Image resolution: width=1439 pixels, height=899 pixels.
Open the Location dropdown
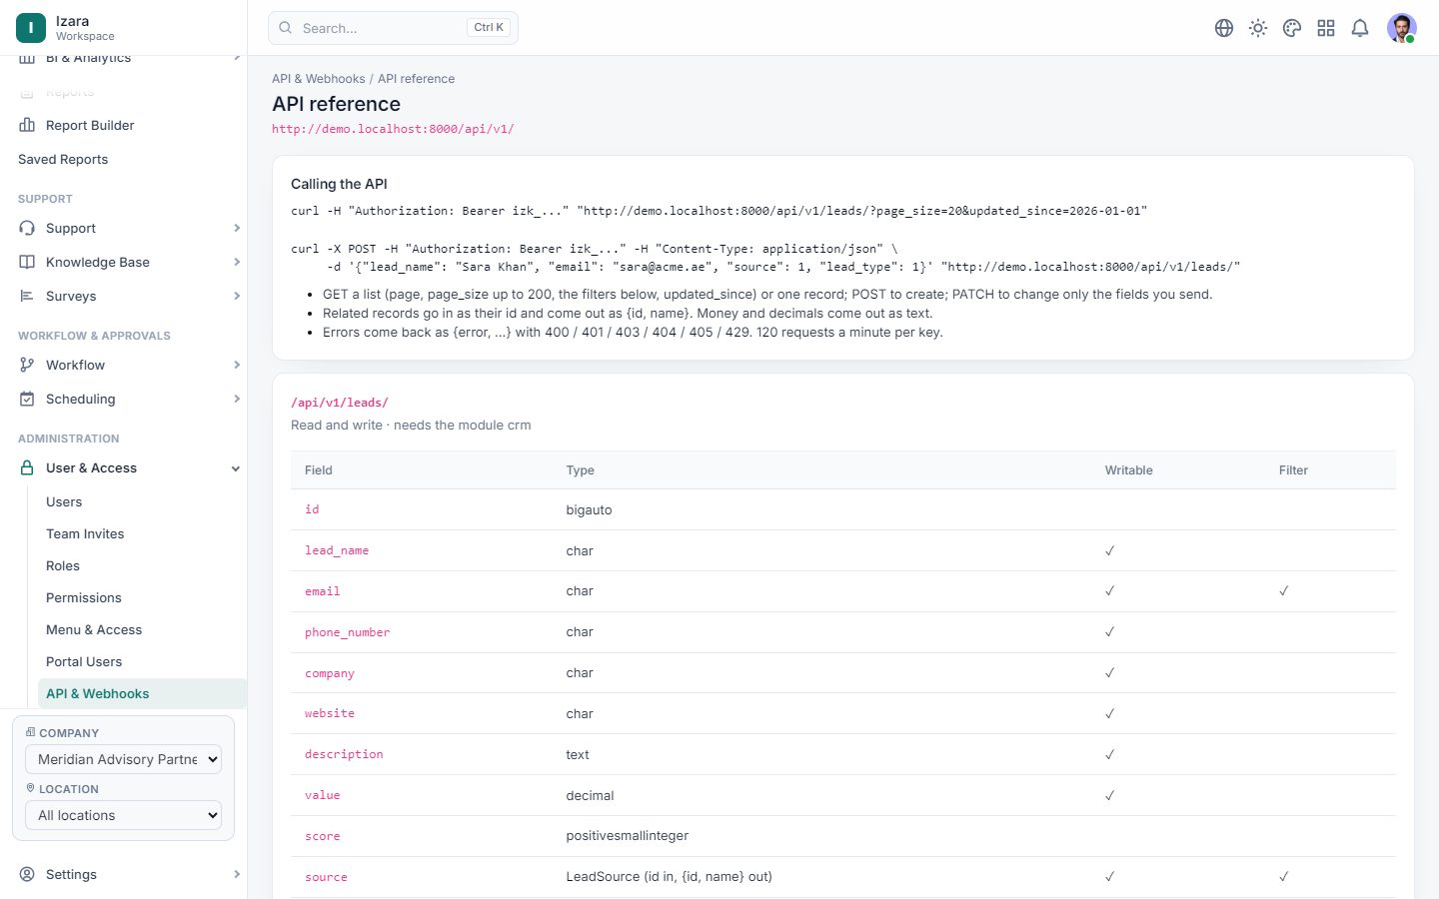pos(123,815)
